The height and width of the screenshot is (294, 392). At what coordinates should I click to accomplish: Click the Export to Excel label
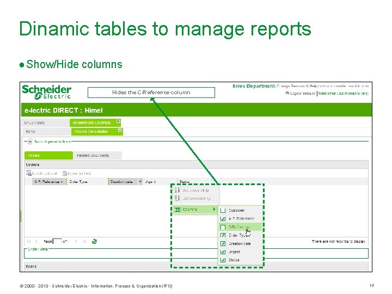click(x=45, y=173)
